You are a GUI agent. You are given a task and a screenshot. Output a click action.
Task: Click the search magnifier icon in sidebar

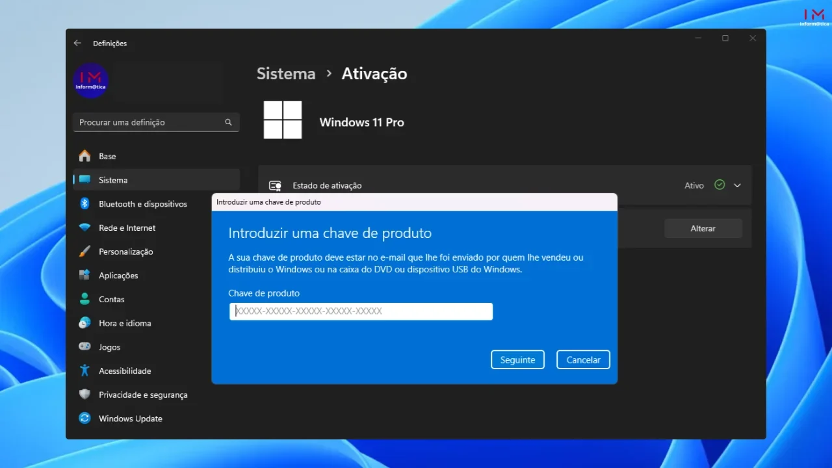pos(228,122)
